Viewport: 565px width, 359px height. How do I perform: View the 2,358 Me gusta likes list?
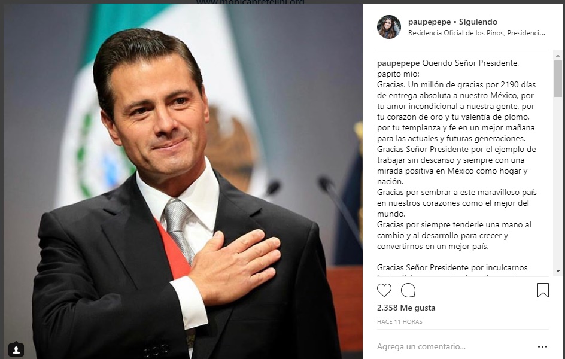[x=406, y=308]
